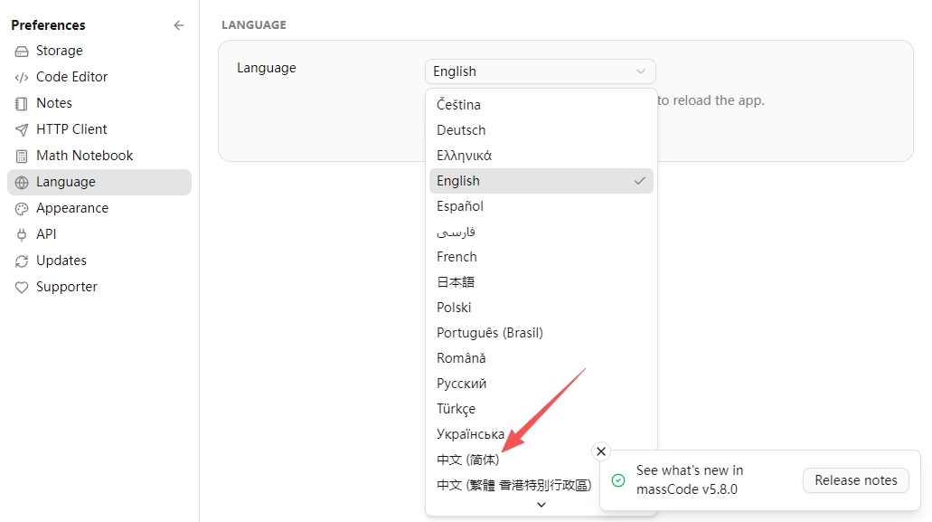Screen dimensions: 932x522
Task: Open Supporter preferences
Action: [x=99, y=287]
